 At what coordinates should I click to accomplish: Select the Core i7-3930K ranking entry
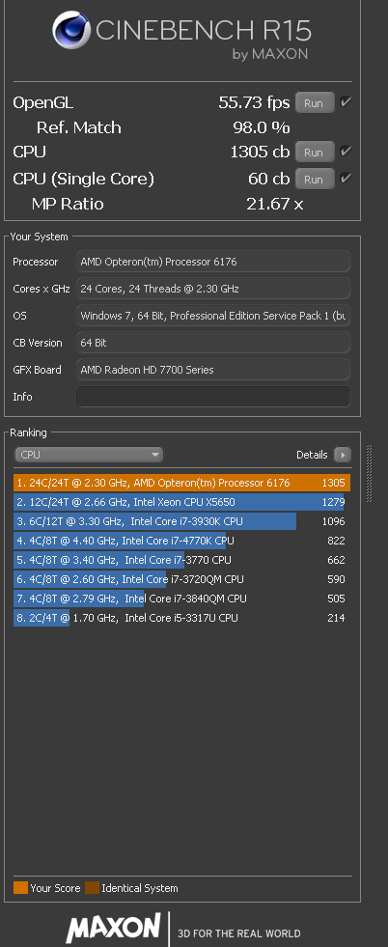click(181, 521)
